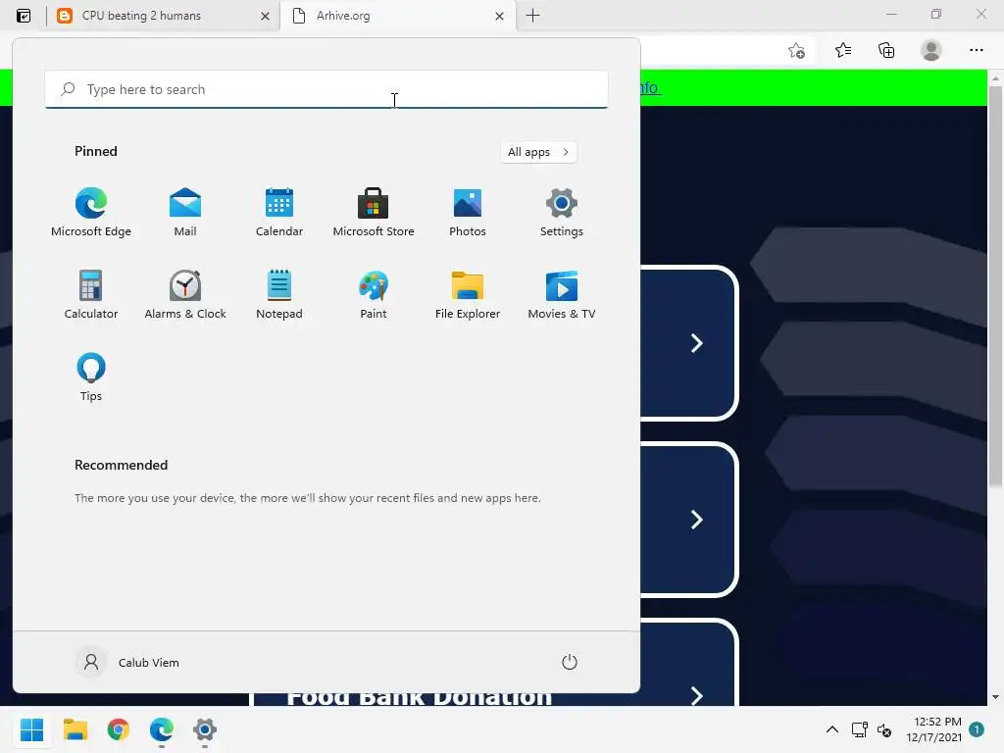Open a new browser tab
Screen dimensions: 1004x753
[532, 16]
